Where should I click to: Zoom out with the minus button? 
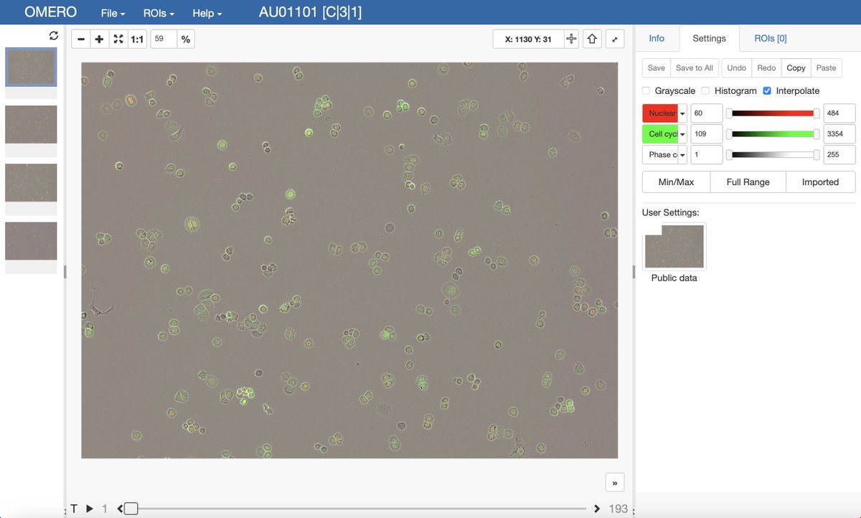click(81, 39)
